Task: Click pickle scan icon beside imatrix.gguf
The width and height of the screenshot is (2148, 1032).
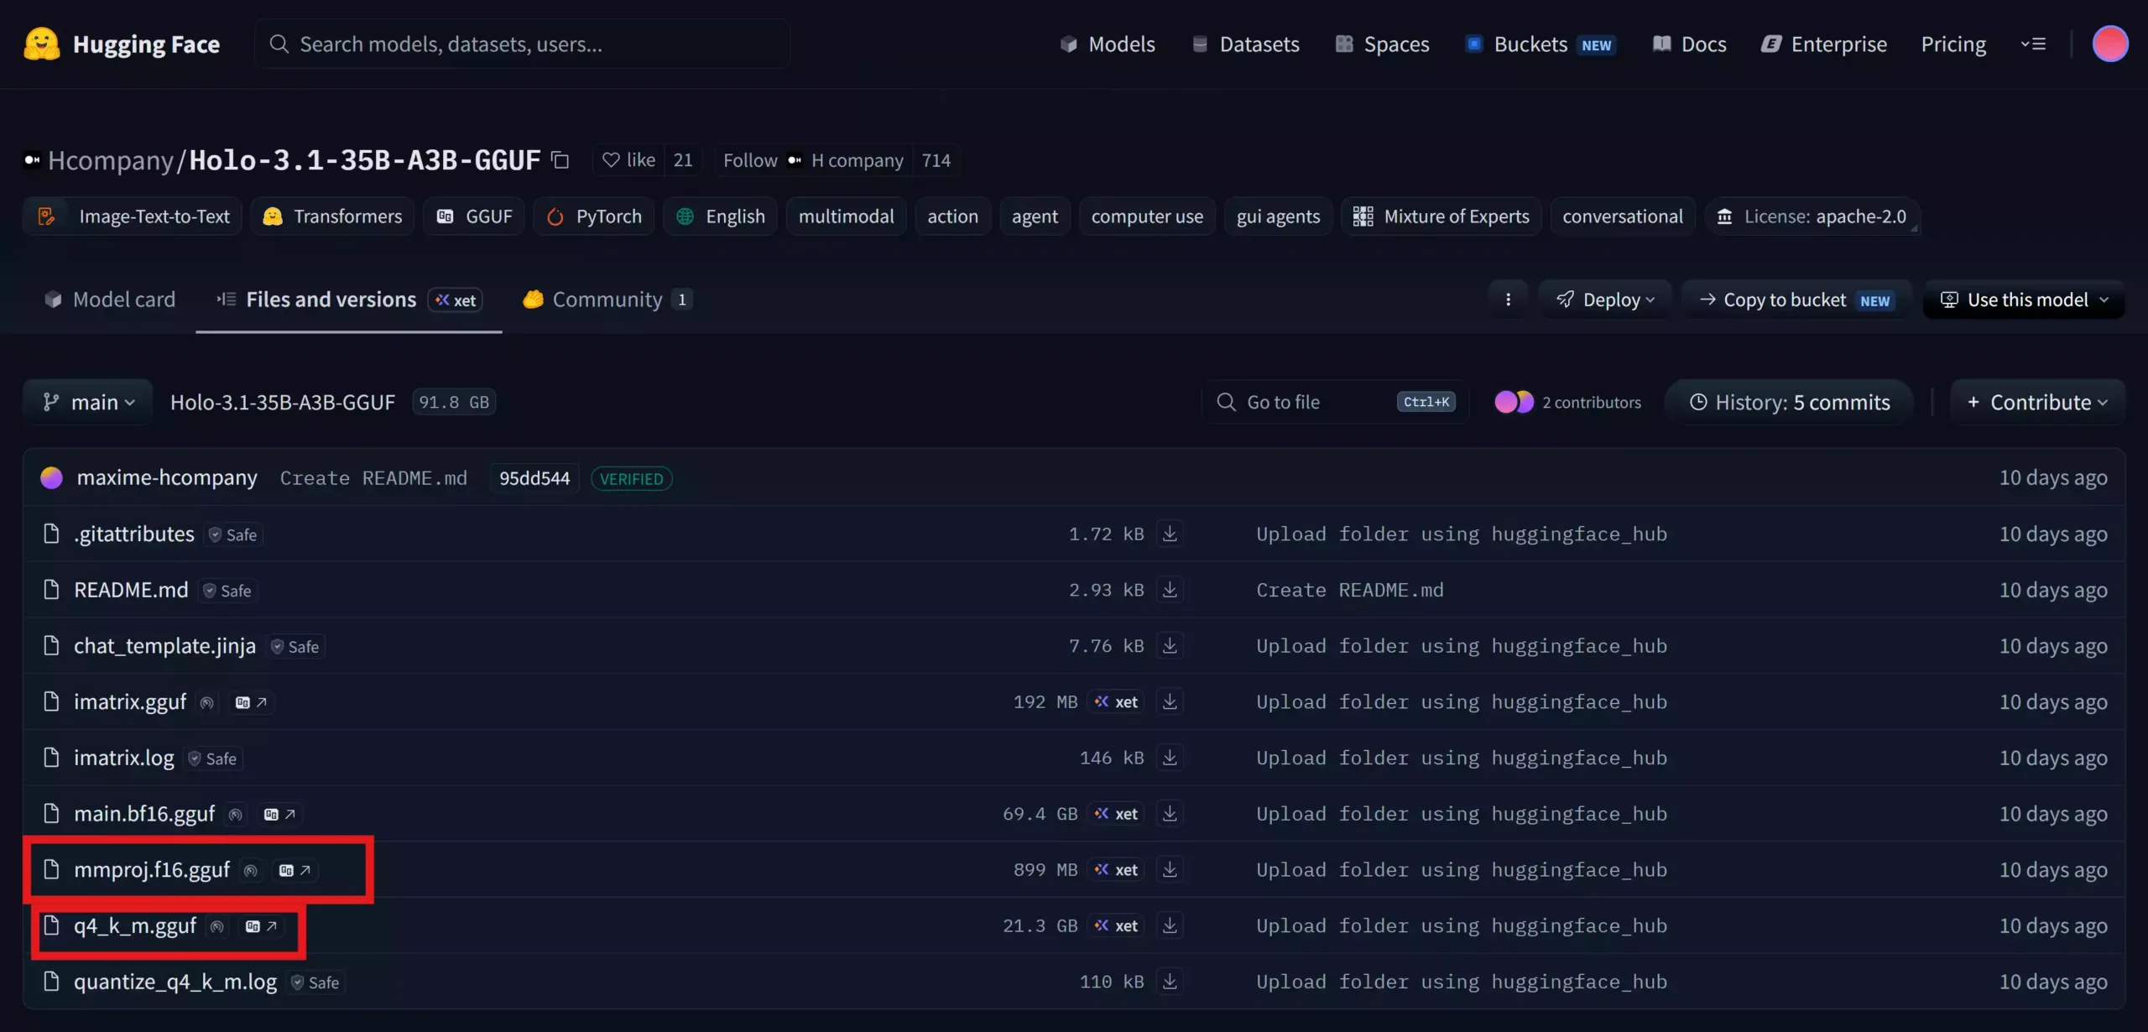Action: click(207, 702)
